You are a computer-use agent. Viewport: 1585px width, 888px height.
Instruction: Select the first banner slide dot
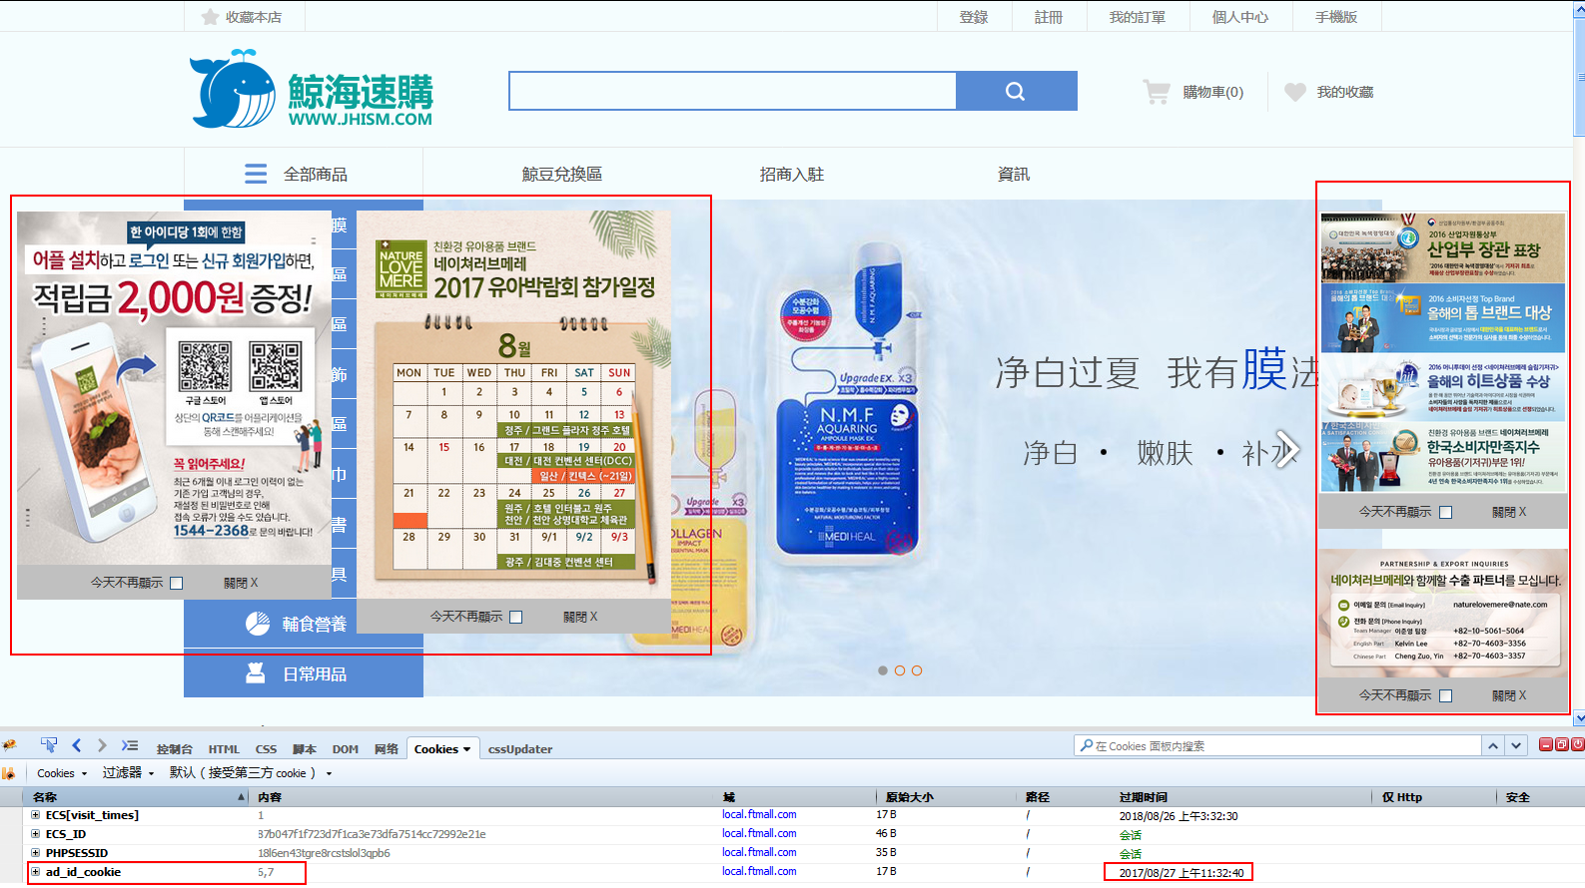[x=883, y=670]
